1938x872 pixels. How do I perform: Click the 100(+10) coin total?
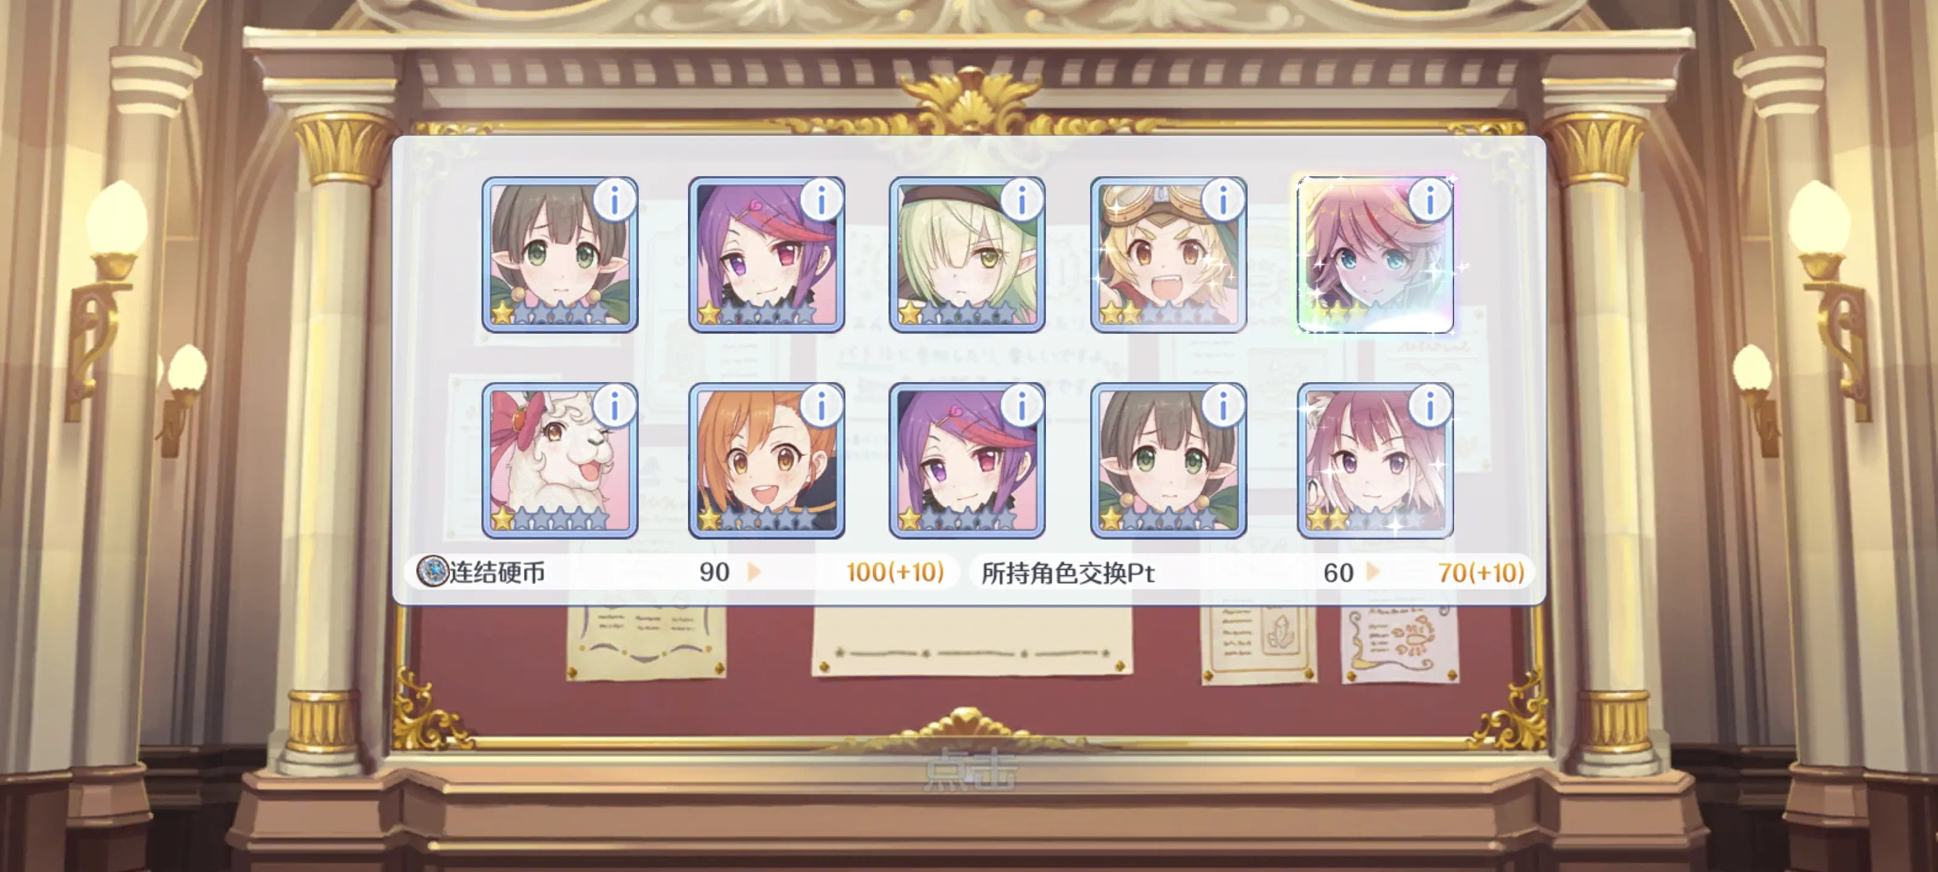pos(895,573)
